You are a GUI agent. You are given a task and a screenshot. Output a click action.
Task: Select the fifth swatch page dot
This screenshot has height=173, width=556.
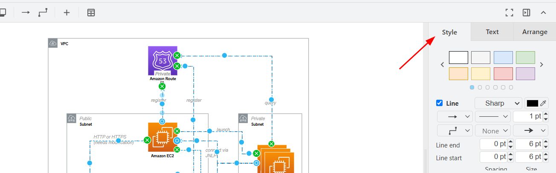503,87
